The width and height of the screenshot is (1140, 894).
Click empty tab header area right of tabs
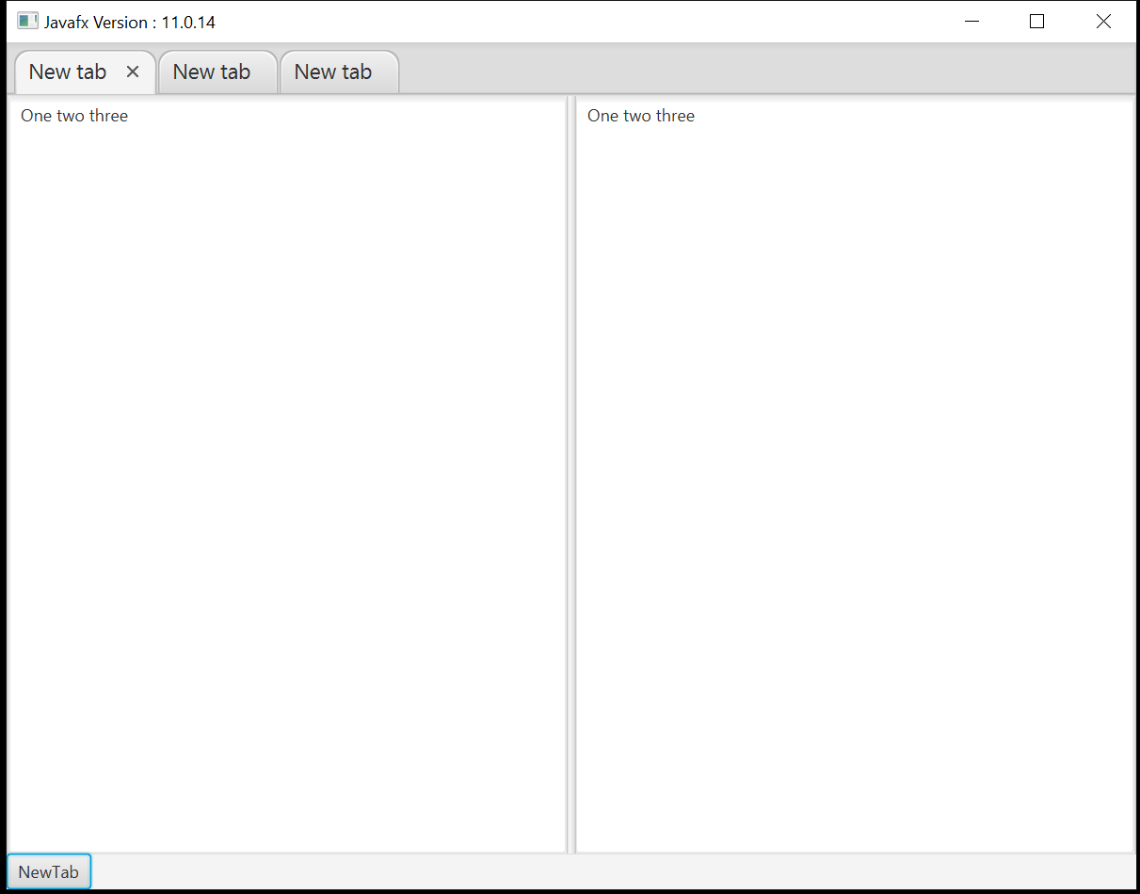point(753,70)
